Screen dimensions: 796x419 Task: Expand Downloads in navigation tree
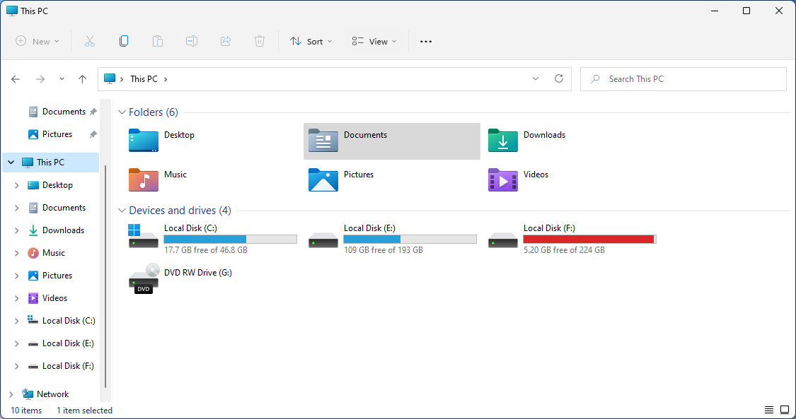tap(17, 230)
